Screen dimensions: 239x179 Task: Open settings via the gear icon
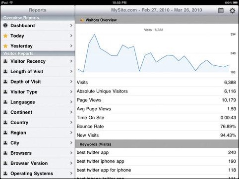coord(233,11)
